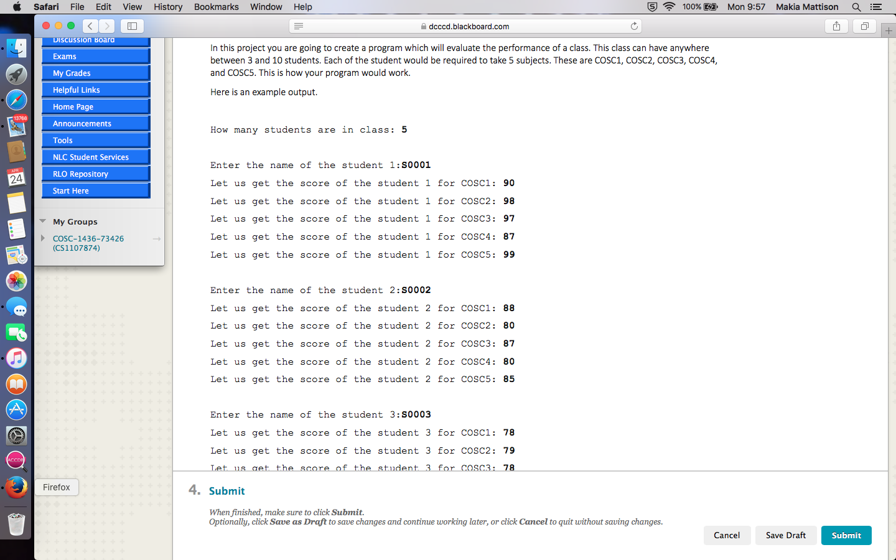The width and height of the screenshot is (896, 560).
Task: Expand the COSC-1436-73426 group tree item
Action: click(x=42, y=238)
